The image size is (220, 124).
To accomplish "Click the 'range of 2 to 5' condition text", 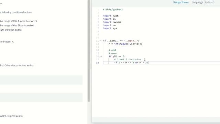I will 12,21.
